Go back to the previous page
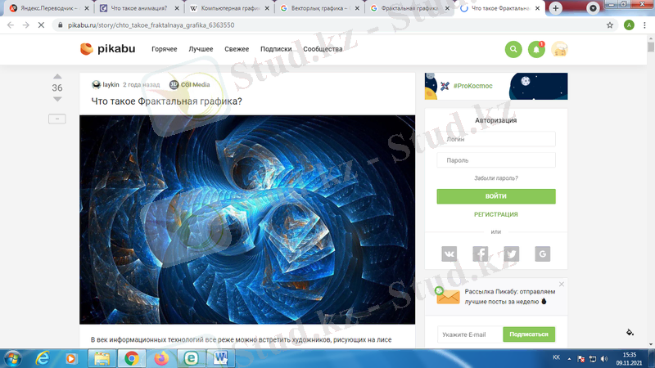This screenshot has width=655, height=368. point(11,25)
